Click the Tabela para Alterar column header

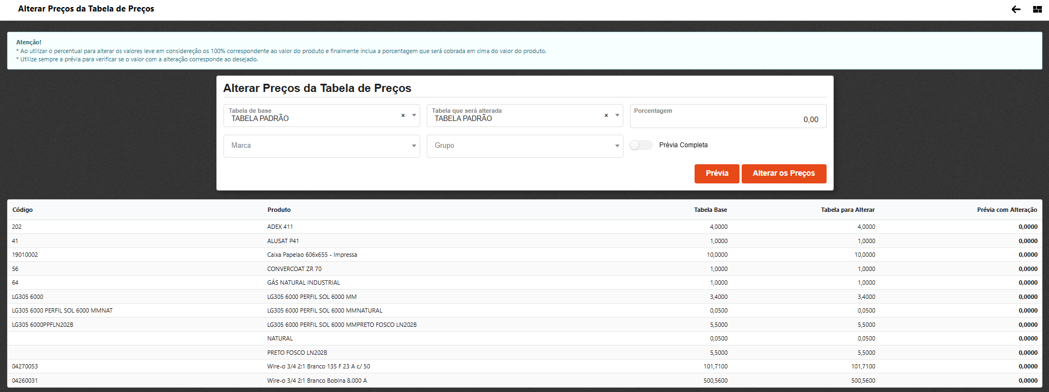[x=847, y=210]
